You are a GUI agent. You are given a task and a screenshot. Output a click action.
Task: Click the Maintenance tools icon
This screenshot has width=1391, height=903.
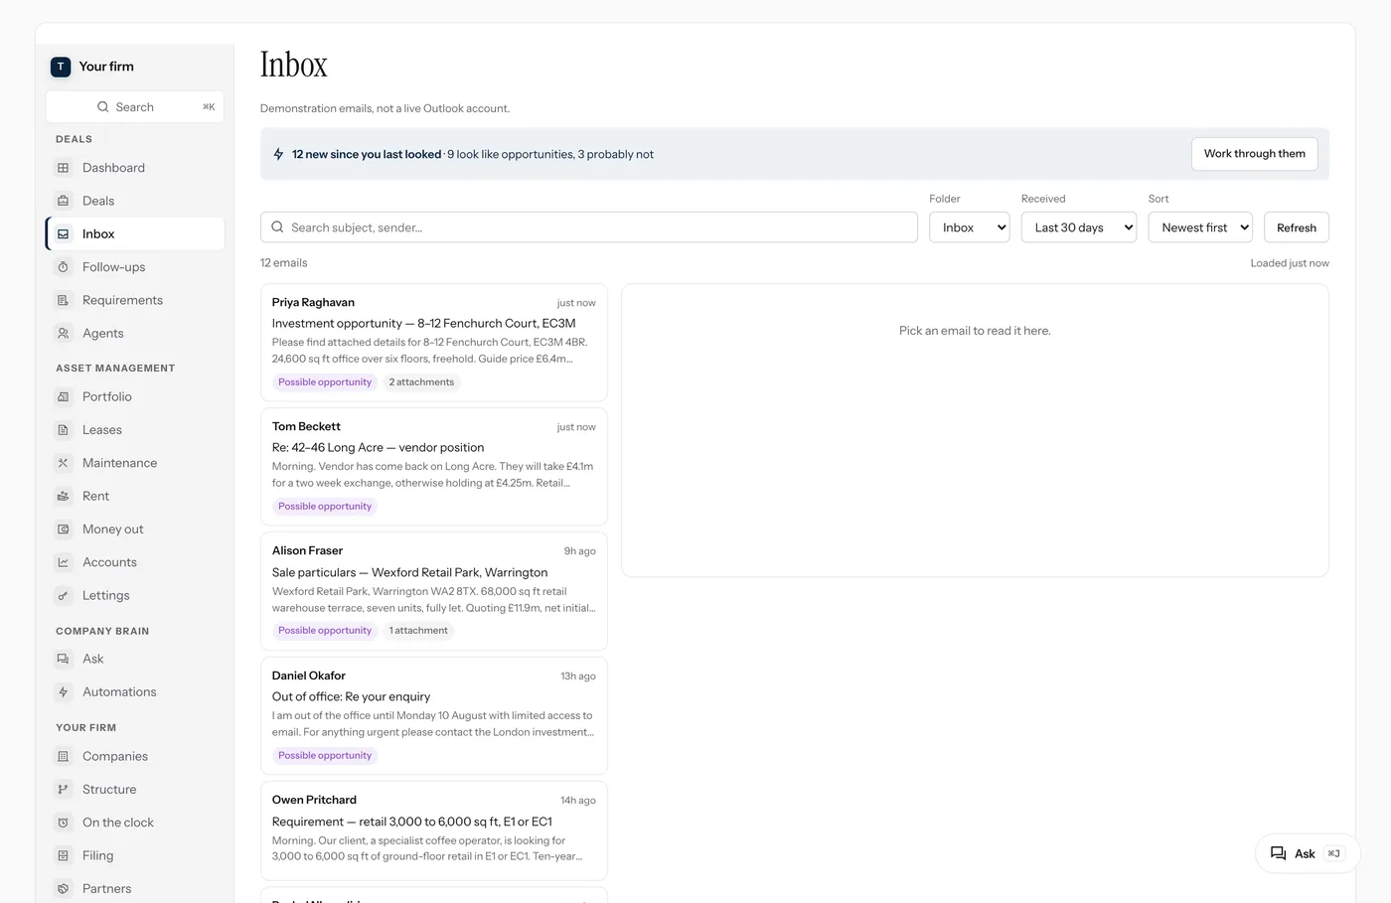pyautogui.click(x=64, y=463)
